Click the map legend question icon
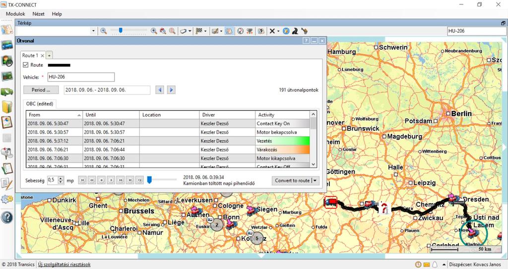Screen dimensions: 508x269 pyautogui.click(x=261, y=31)
